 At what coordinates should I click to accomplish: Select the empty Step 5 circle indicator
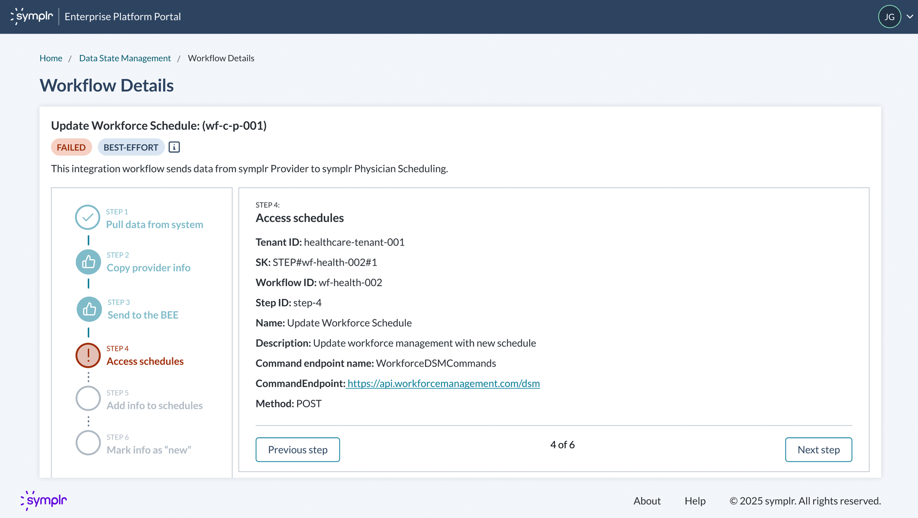[88, 398]
